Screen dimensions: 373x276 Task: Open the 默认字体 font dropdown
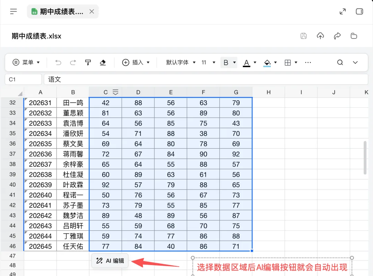[x=181, y=62]
